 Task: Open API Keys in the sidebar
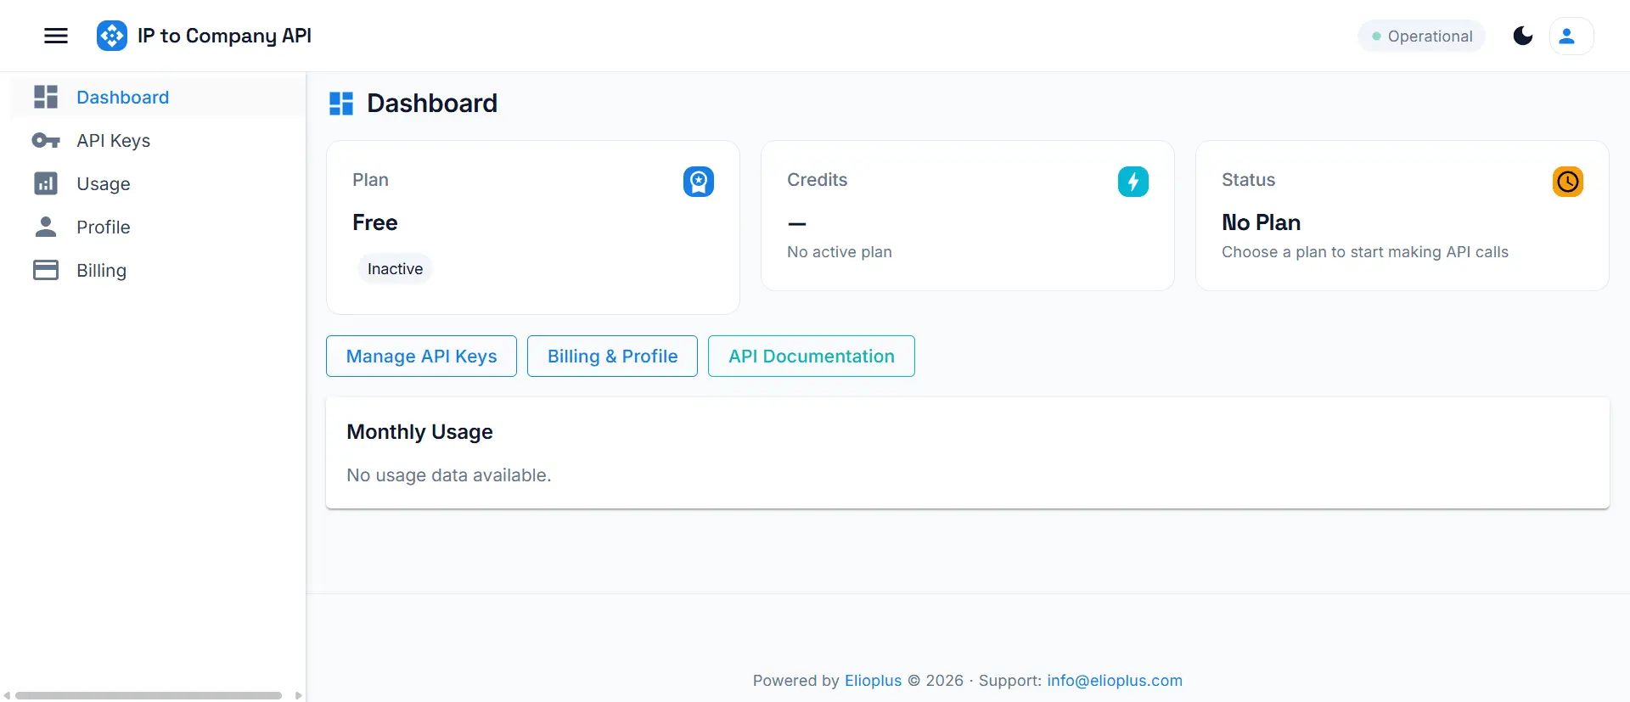point(158,140)
